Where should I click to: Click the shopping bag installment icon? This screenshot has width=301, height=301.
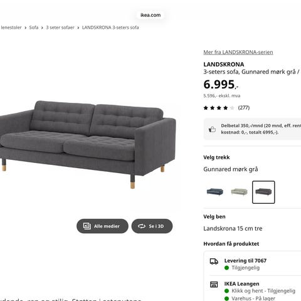coord(212,129)
